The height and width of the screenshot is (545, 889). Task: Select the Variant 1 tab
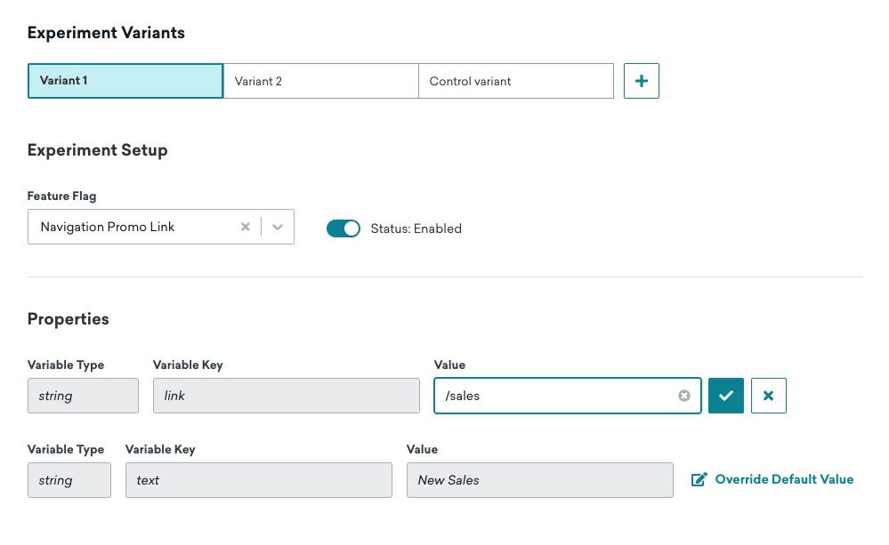(125, 81)
